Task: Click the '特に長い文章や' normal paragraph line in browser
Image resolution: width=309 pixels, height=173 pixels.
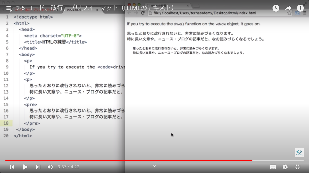Action: point(196,39)
